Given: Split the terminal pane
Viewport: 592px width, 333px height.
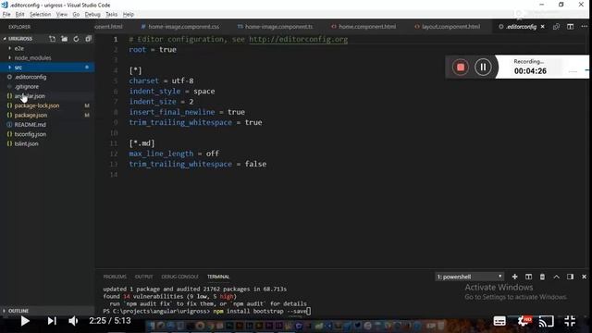Looking at the screenshot, I should [528, 277].
